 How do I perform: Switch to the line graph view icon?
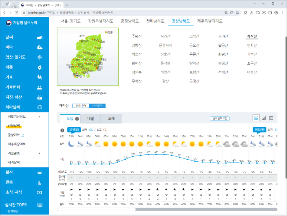point(256,118)
